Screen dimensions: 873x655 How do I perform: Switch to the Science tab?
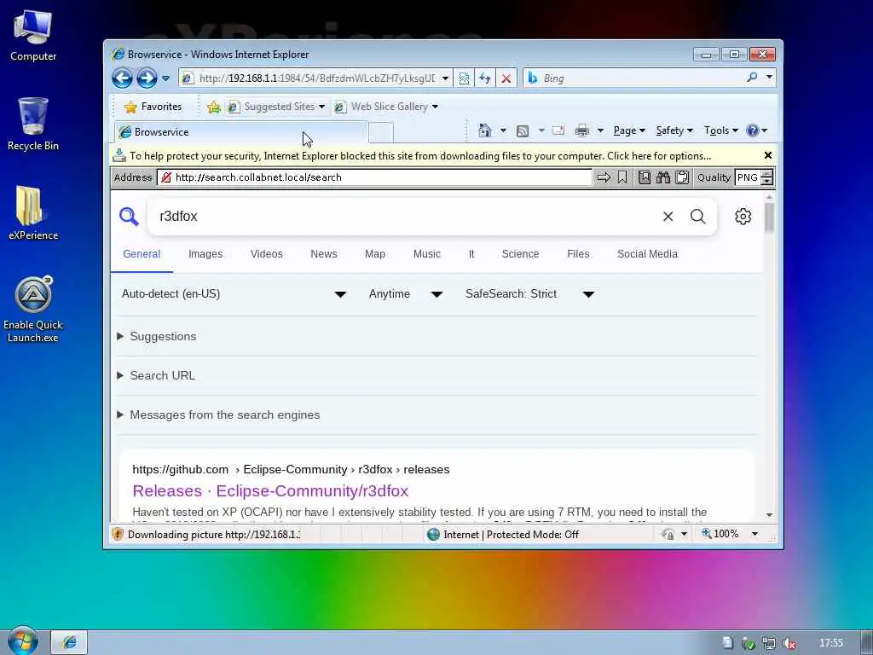click(521, 254)
